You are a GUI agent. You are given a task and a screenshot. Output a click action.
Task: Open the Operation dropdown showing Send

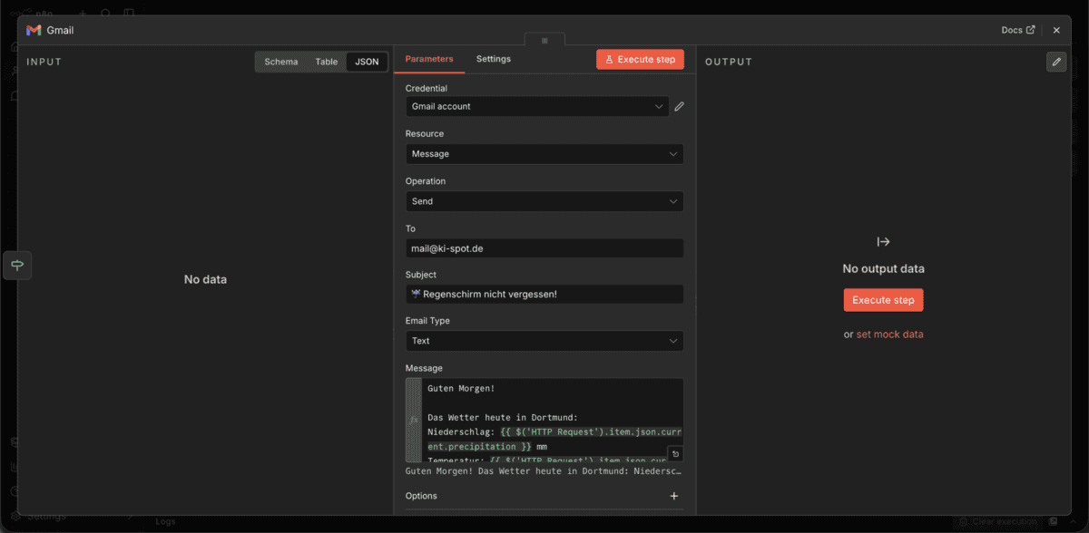[x=544, y=200]
